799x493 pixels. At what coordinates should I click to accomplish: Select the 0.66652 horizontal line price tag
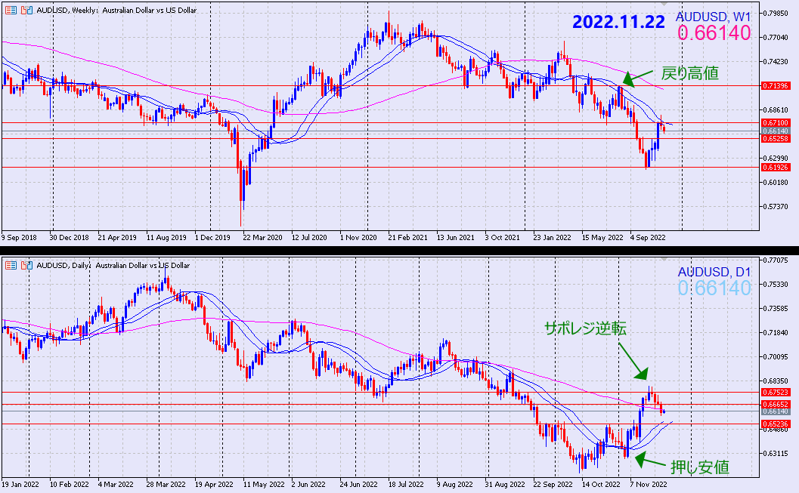(775, 404)
